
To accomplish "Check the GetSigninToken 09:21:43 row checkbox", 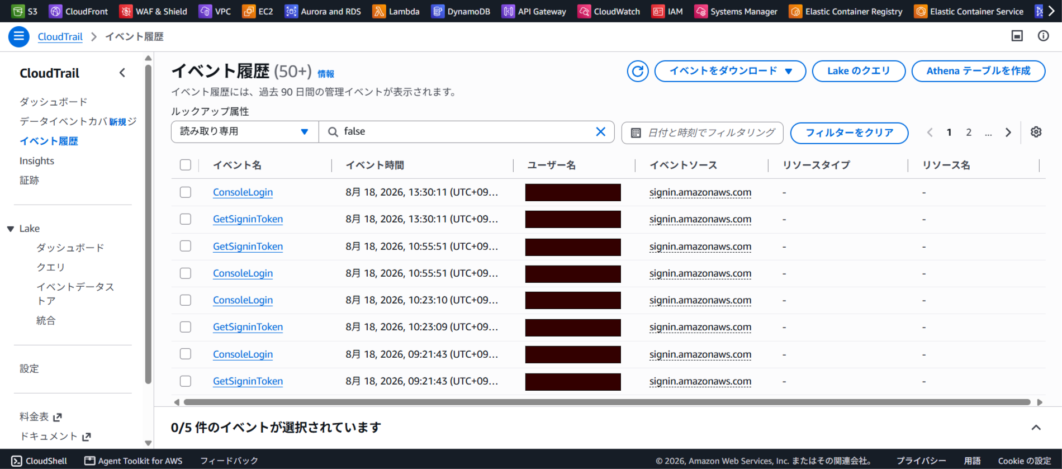I will 186,381.
